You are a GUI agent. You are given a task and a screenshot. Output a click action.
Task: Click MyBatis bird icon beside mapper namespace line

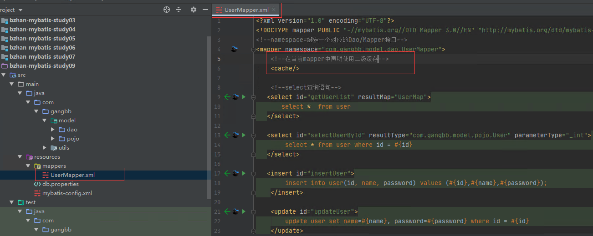coord(235,49)
